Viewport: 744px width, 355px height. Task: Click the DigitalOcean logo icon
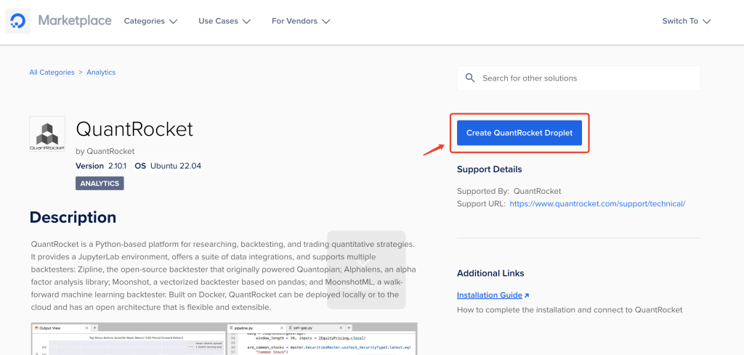(x=18, y=21)
